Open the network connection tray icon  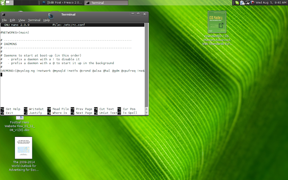tap(247, 3)
